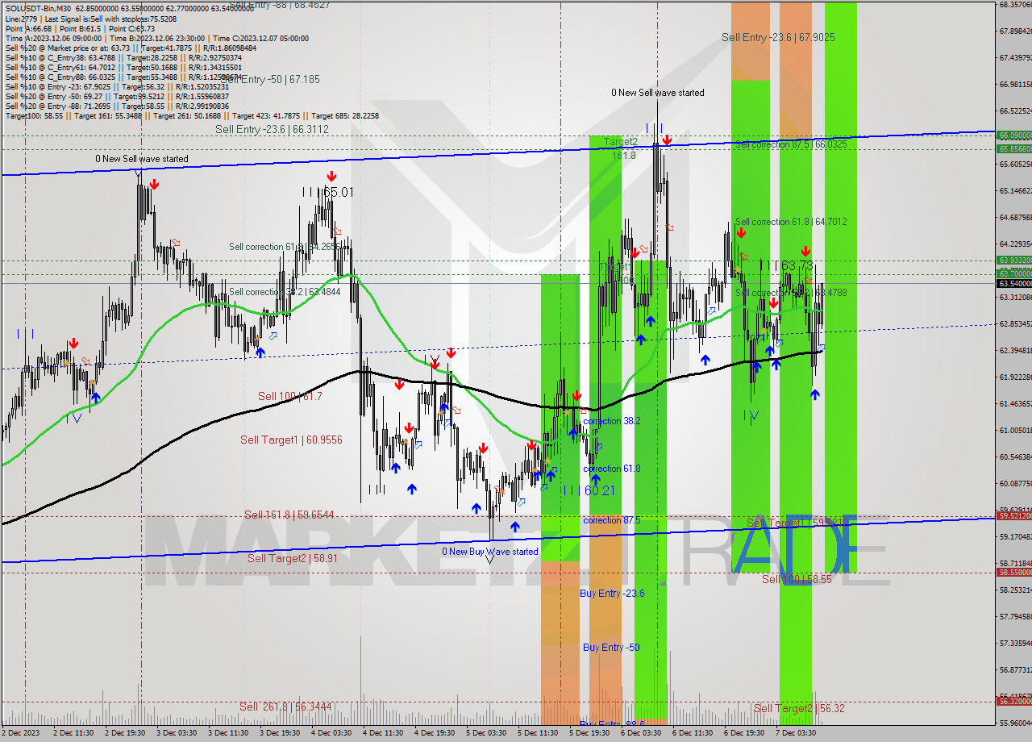Image resolution: width=1032 pixels, height=742 pixels.
Task: Click the green 65.85680 price tag
Action: (1014, 149)
